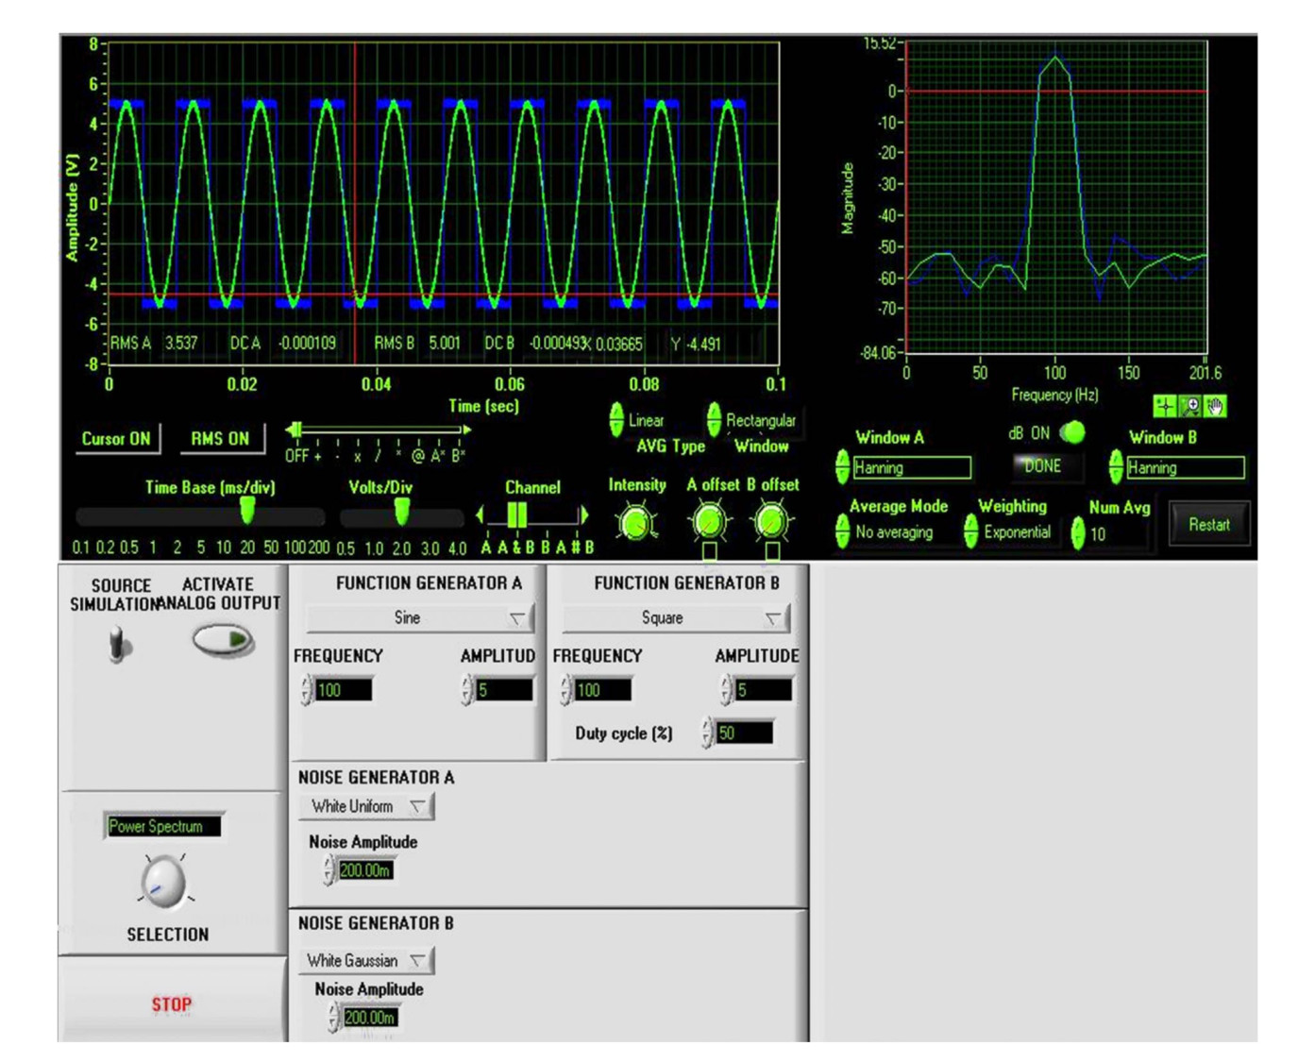Click right arrow of Channel selector

[x=584, y=514]
